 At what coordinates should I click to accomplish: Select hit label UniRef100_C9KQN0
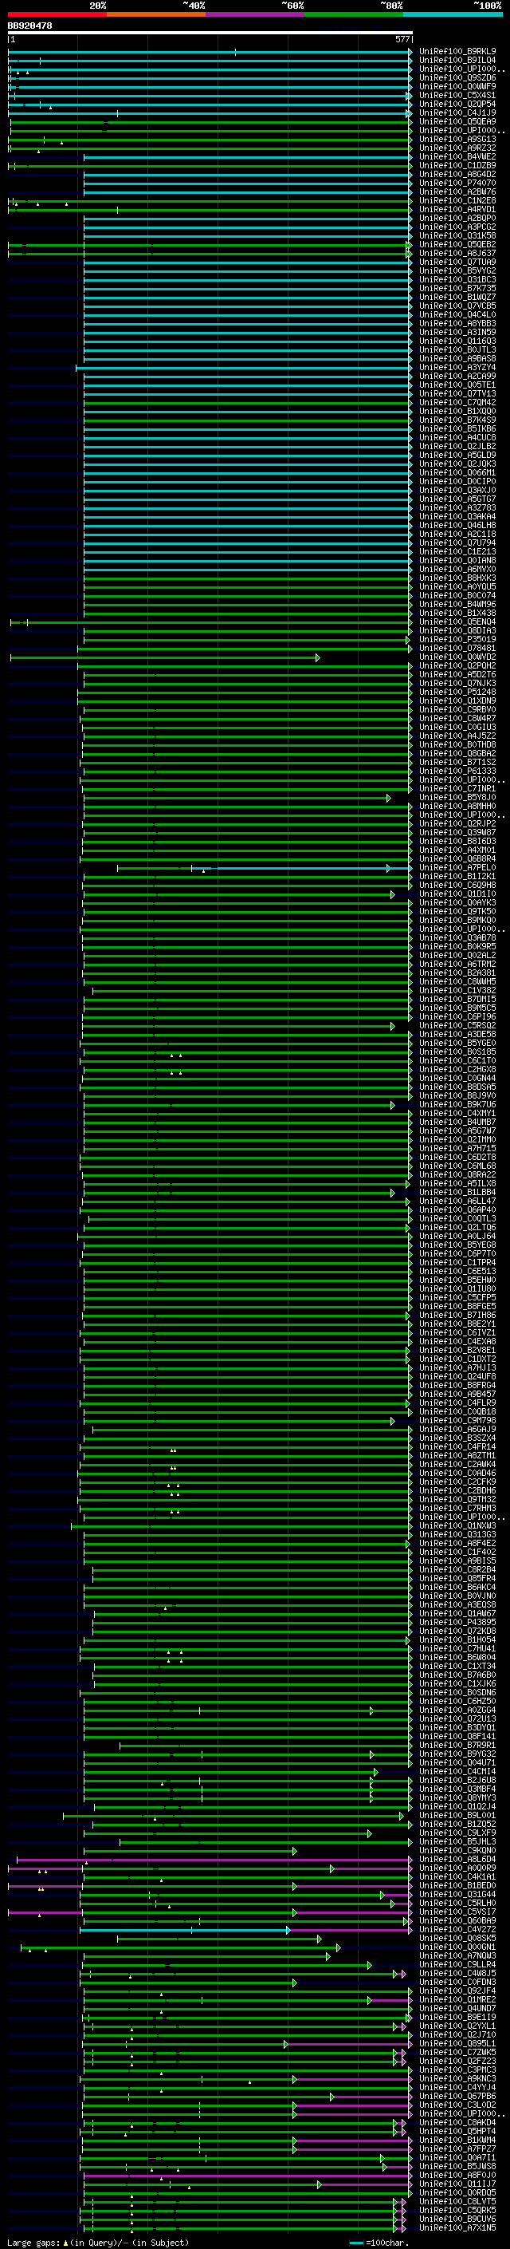[457, 1851]
